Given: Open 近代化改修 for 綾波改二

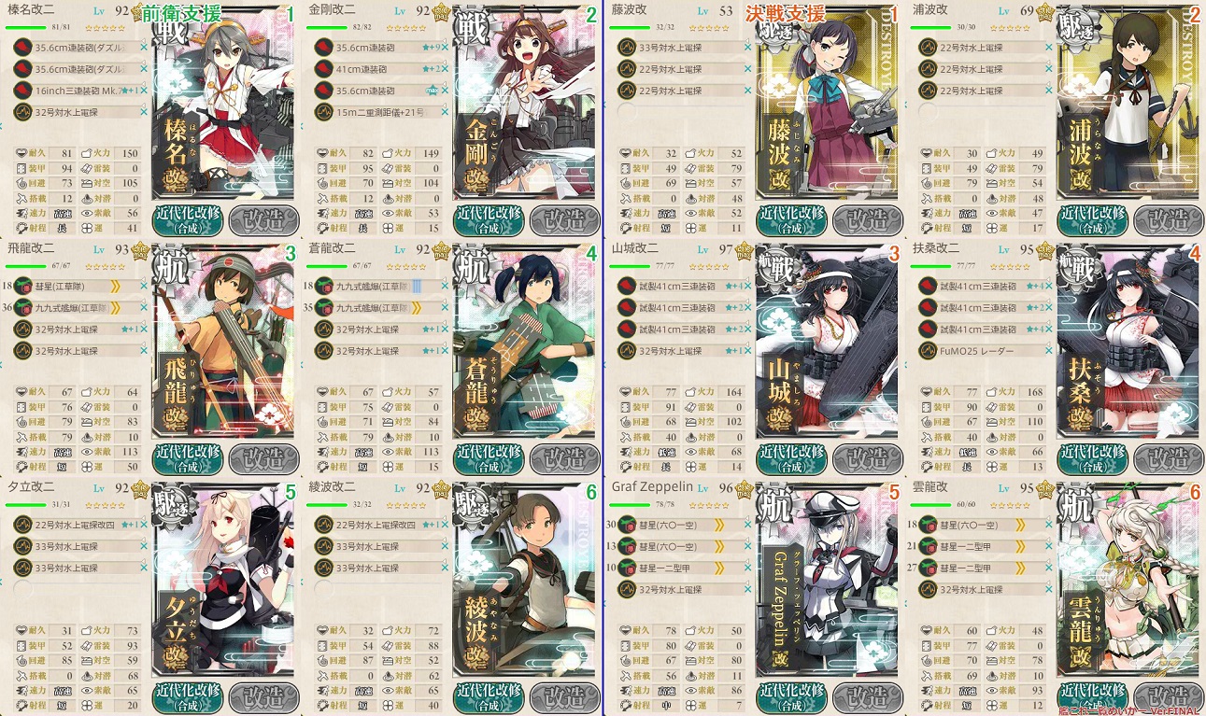Looking at the screenshot, I should point(489,696).
